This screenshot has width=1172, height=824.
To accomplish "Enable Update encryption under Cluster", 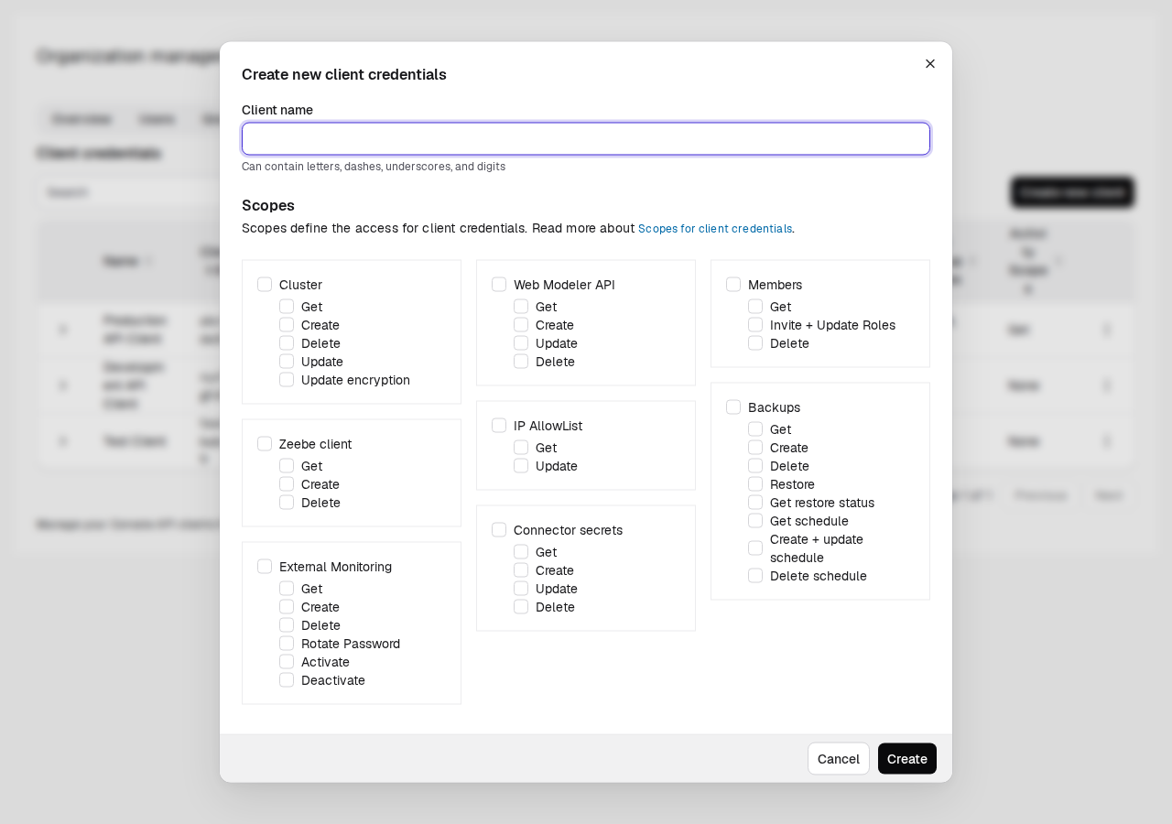I will pos(287,380).
